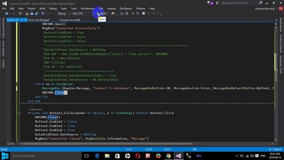The width and height of the screenshot is (284, 160).
Task: Collapse the Button2_Click sub outline toggle
Action: click(x=19, y=113)
